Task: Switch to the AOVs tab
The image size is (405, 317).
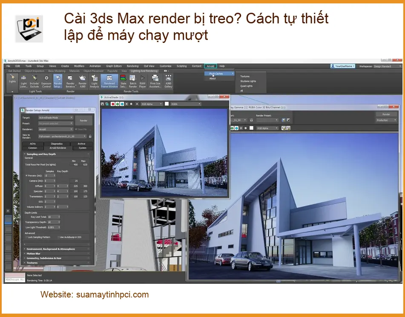Action: (33, 144)
